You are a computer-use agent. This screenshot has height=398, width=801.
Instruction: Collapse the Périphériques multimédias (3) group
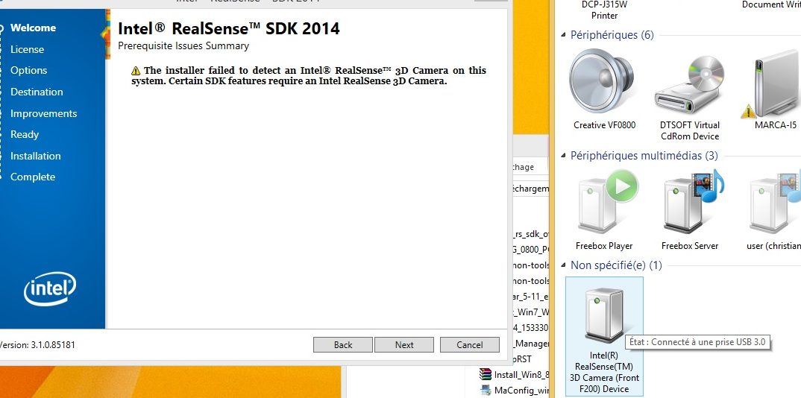point(563,156)
